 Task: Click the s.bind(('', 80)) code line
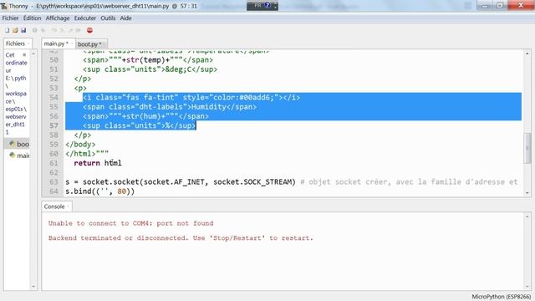(x=100, y=191)
